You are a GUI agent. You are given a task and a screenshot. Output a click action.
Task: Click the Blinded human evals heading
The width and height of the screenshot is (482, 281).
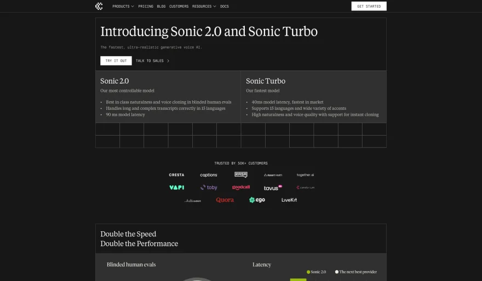coord(131,265)
